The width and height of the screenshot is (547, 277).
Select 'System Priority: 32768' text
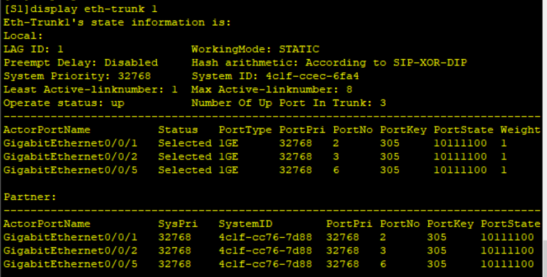click(77, 76)
